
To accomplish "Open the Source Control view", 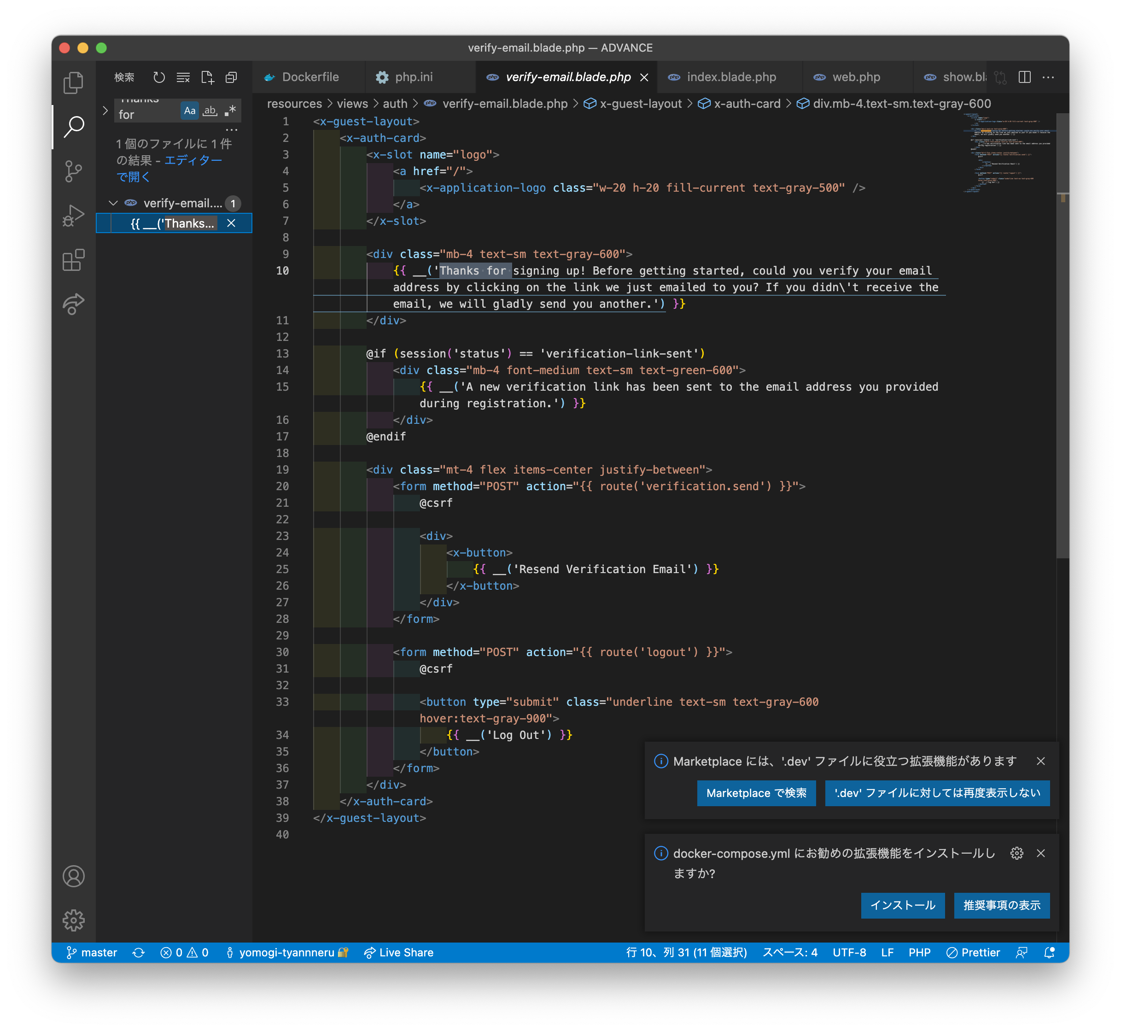I will pos(73,171).
